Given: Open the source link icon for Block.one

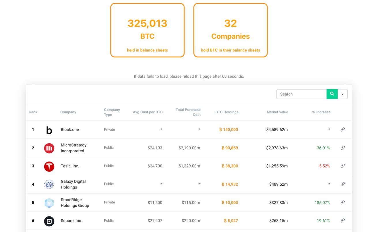Looking at the screenshot, I should tap(343, 130).
